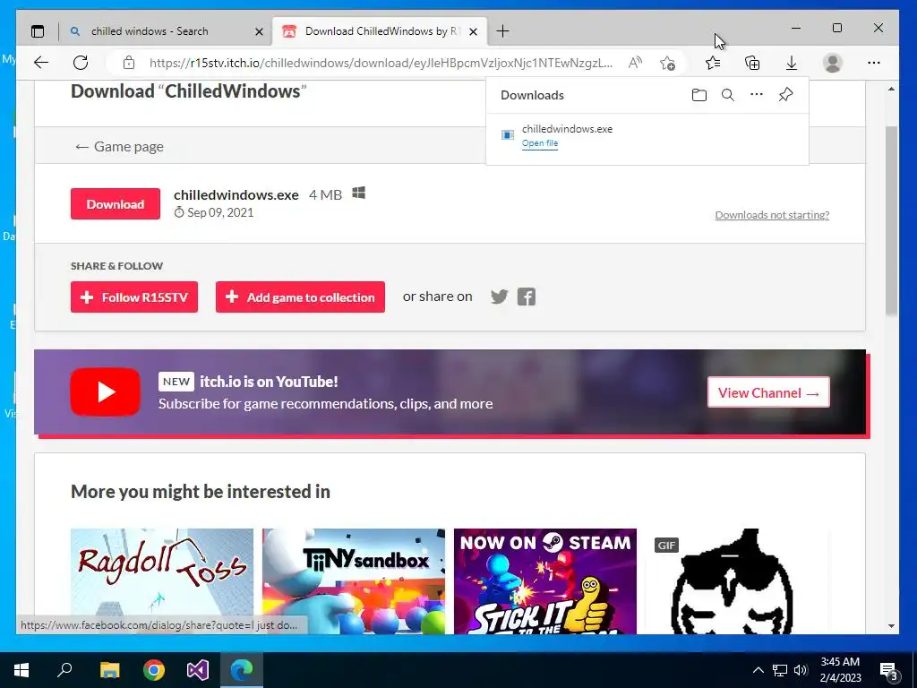This screenshot has width=917, height=688.
Task: Go back via the Game page link
Action: (119, 146)
